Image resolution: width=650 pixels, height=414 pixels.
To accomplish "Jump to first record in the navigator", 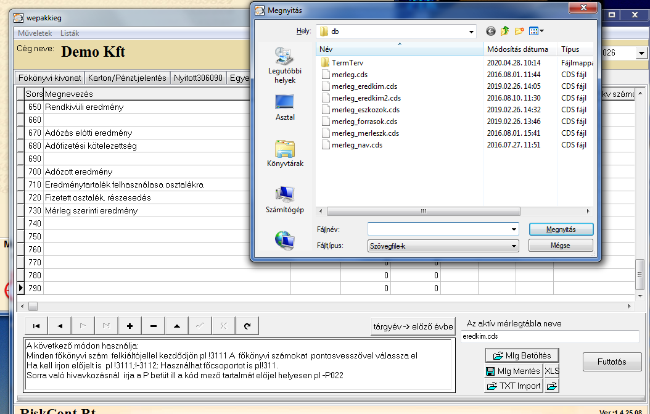I will click(36, 326).
